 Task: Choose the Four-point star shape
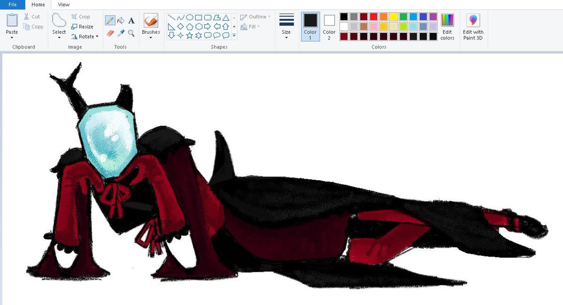pyautogui.click(x=181, y=35)
